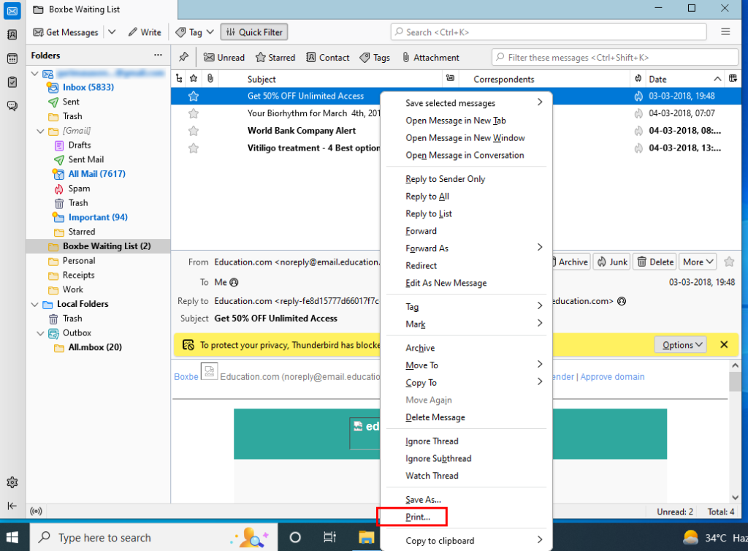Image resolution: width=748 pixels, height=551 pixels.
Task: Click the contact icon beside Me
Action: pos(234,282)
